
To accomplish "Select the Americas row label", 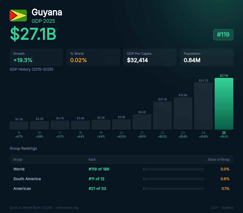I will (x=22, y=189).
